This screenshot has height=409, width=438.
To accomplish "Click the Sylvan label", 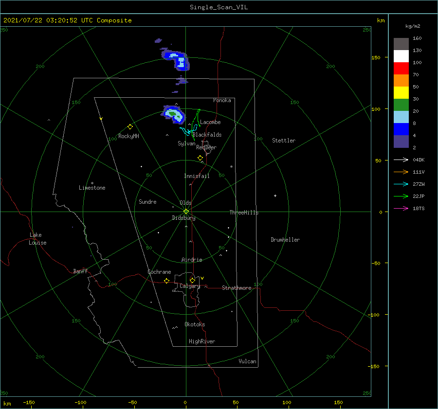I will pyautogui.click(x=186, y=143).
